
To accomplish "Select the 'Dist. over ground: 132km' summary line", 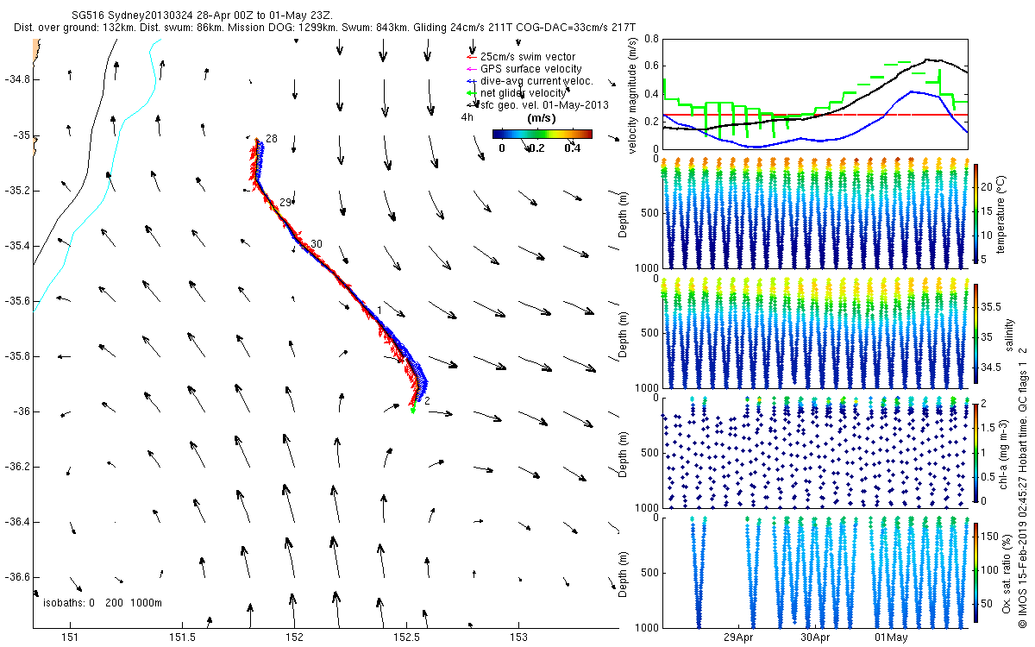I will click(x=74, y=28).
